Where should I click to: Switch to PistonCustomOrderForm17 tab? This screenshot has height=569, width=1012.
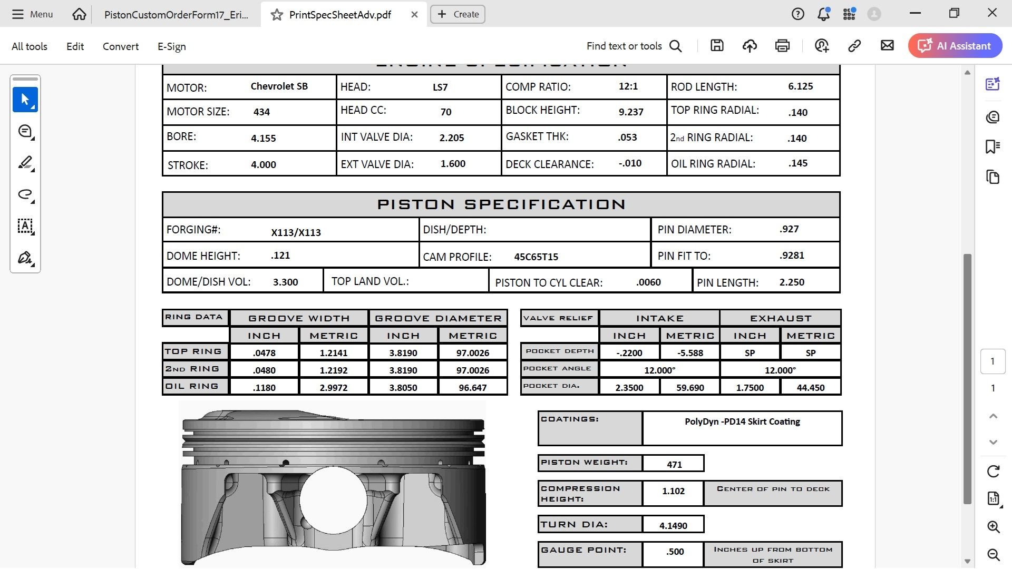pyautogui.click(x=176, y=15)
